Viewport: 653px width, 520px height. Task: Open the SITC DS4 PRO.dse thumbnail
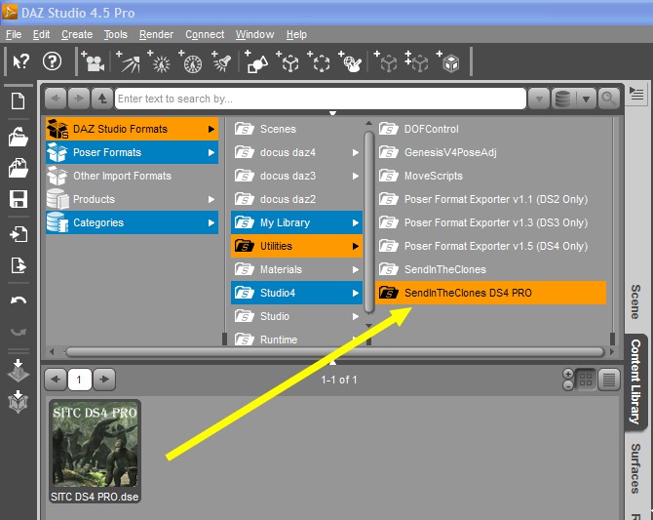pos(95,451)
